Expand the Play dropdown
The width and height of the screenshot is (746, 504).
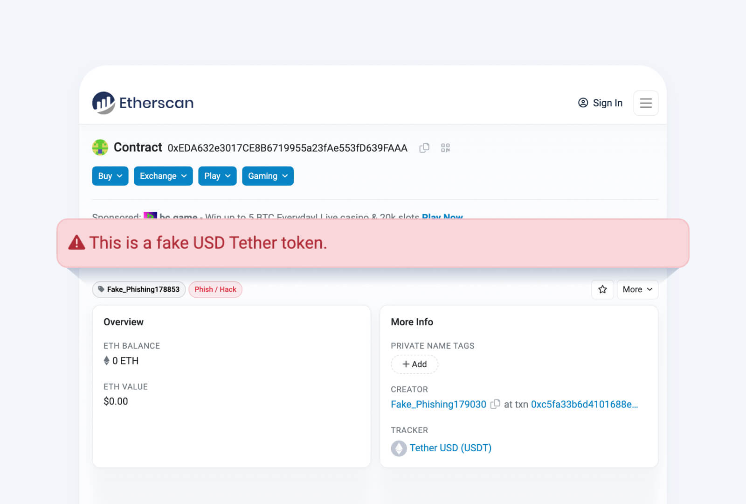coord(217,176)
